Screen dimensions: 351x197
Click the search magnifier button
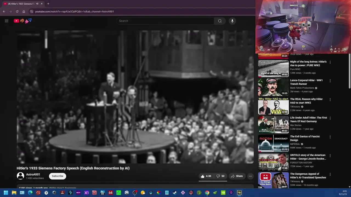click(x=220, y=21)
